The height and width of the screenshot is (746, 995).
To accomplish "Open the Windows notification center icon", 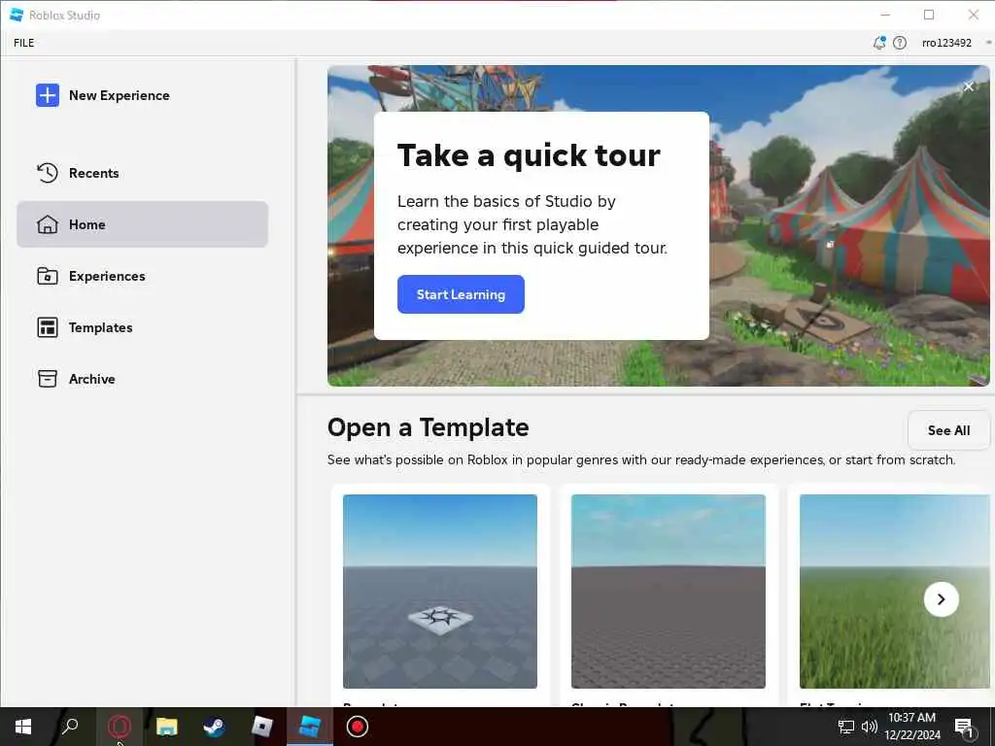I will coord(964,728).
